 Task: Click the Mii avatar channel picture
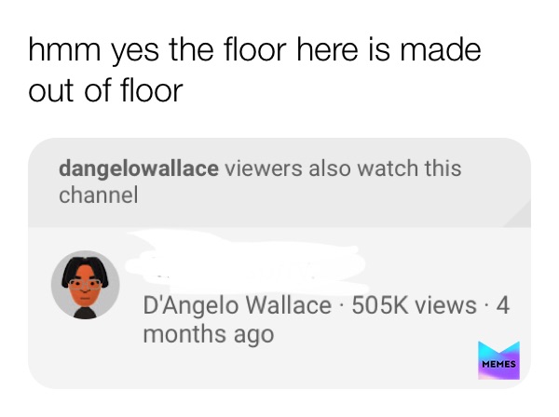85,285
